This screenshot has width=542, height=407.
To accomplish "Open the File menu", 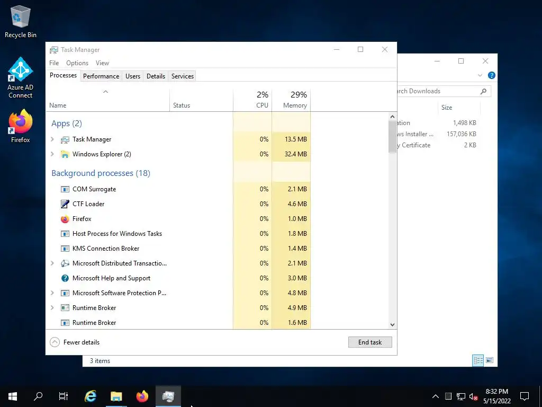I will click(x=54, y=63).
